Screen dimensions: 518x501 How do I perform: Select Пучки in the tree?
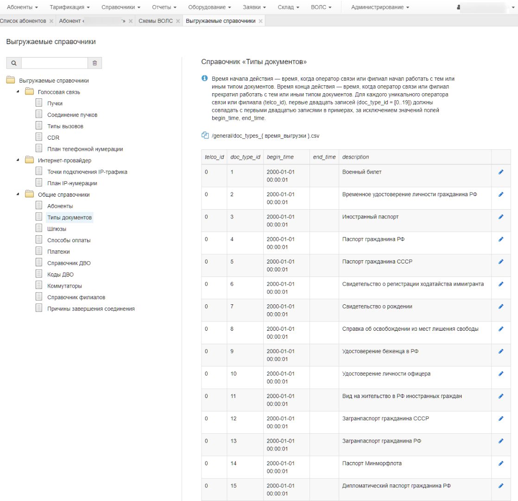[55, 103]
